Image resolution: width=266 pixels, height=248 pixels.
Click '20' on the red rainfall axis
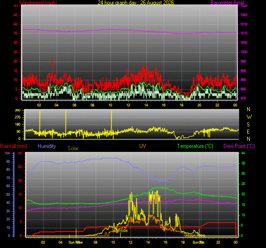20,181
